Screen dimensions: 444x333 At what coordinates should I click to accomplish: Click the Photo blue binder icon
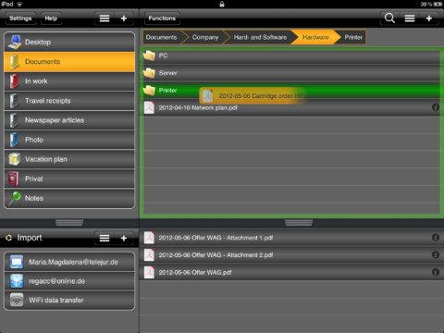click(14, 140)
